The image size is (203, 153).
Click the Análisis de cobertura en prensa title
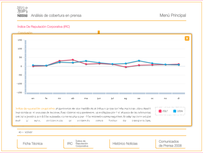coord(56,16)
